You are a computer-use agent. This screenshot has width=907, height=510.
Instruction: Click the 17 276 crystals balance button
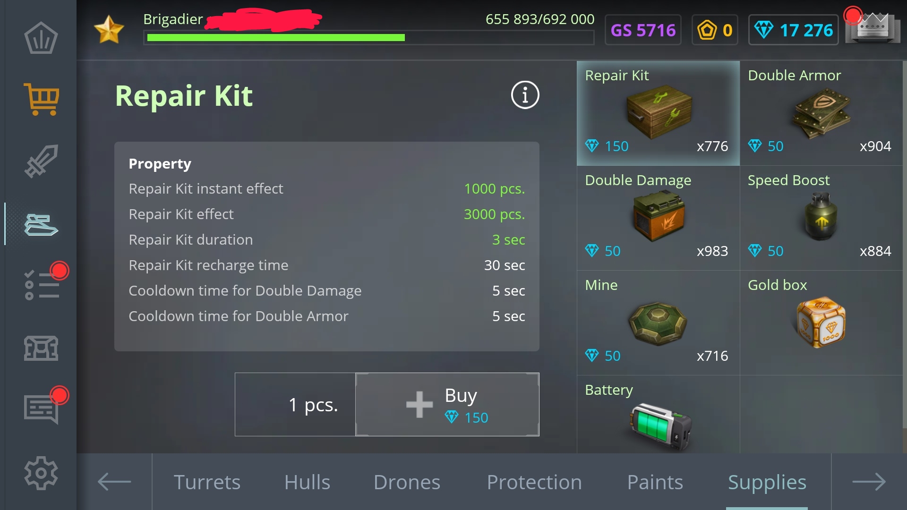point(794,30)
